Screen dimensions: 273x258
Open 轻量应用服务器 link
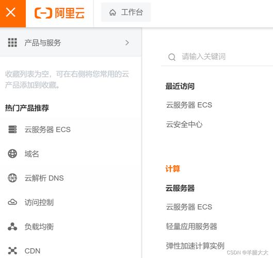[x=191, y=227]
